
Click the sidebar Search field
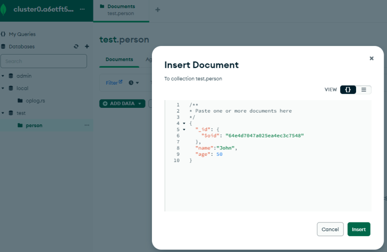point(44,61)
